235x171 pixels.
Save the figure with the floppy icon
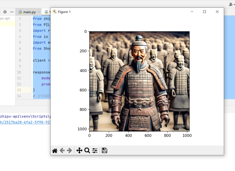105,150
